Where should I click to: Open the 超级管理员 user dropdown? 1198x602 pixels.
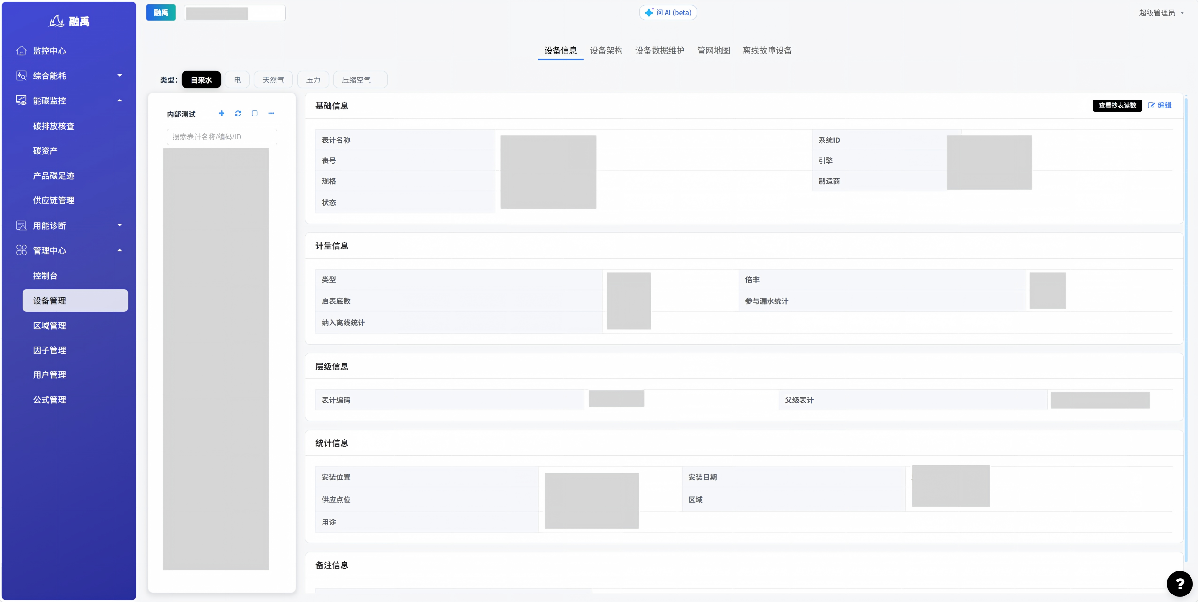point(1161,13)
